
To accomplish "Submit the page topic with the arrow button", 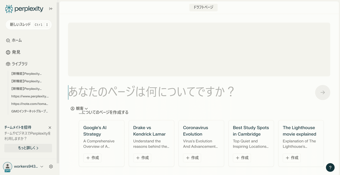I will (x=322, y=92).
